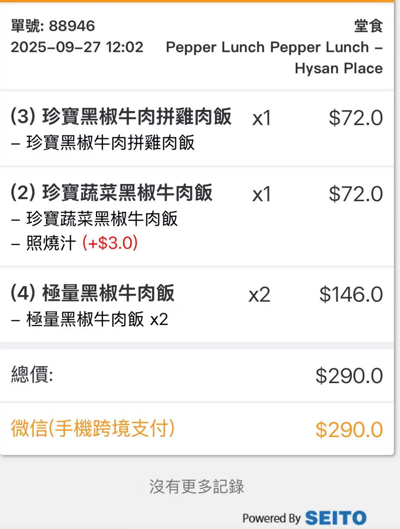Select item (4) 極量黑椒牛肉飯
This screenshot has width=400, height=529.
click(93, 293)
